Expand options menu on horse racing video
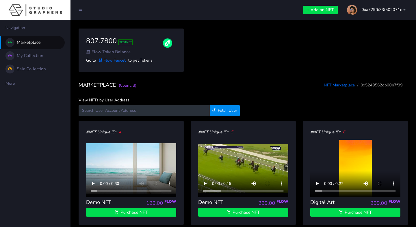Viewport: 416px width, 227px height. click(x=281, y=184)
